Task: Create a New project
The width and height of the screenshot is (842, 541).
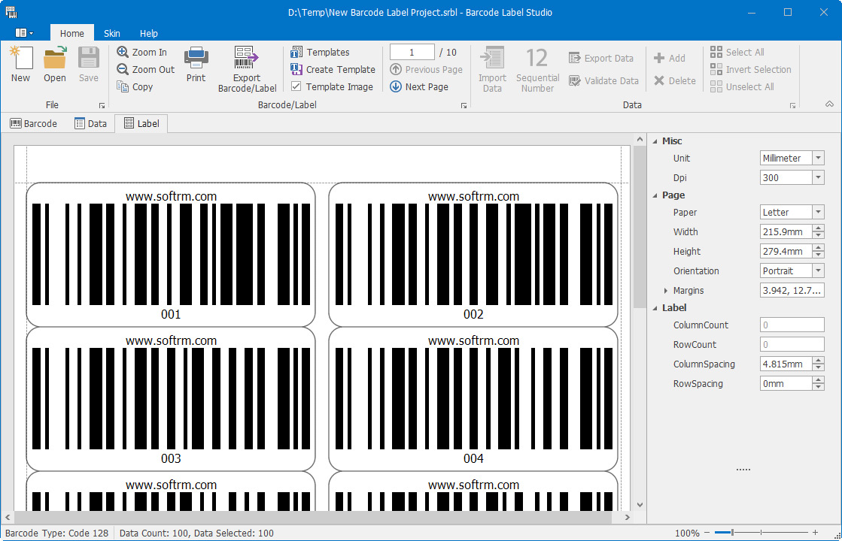Action: tap(20, 65)
